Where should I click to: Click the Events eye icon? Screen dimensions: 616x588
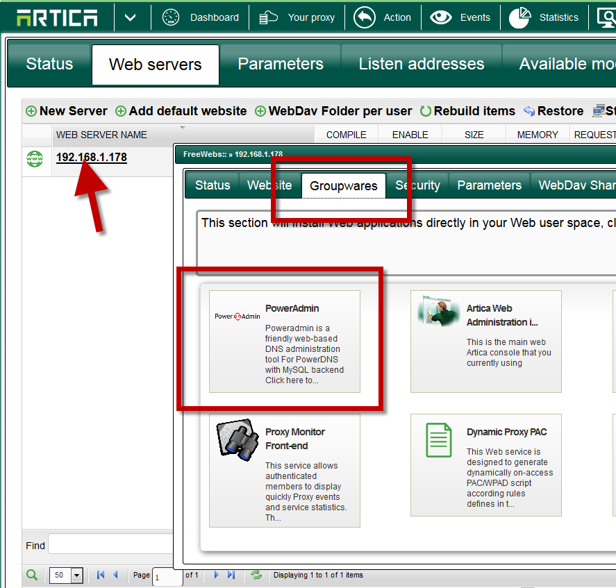[x=441, y=17]
